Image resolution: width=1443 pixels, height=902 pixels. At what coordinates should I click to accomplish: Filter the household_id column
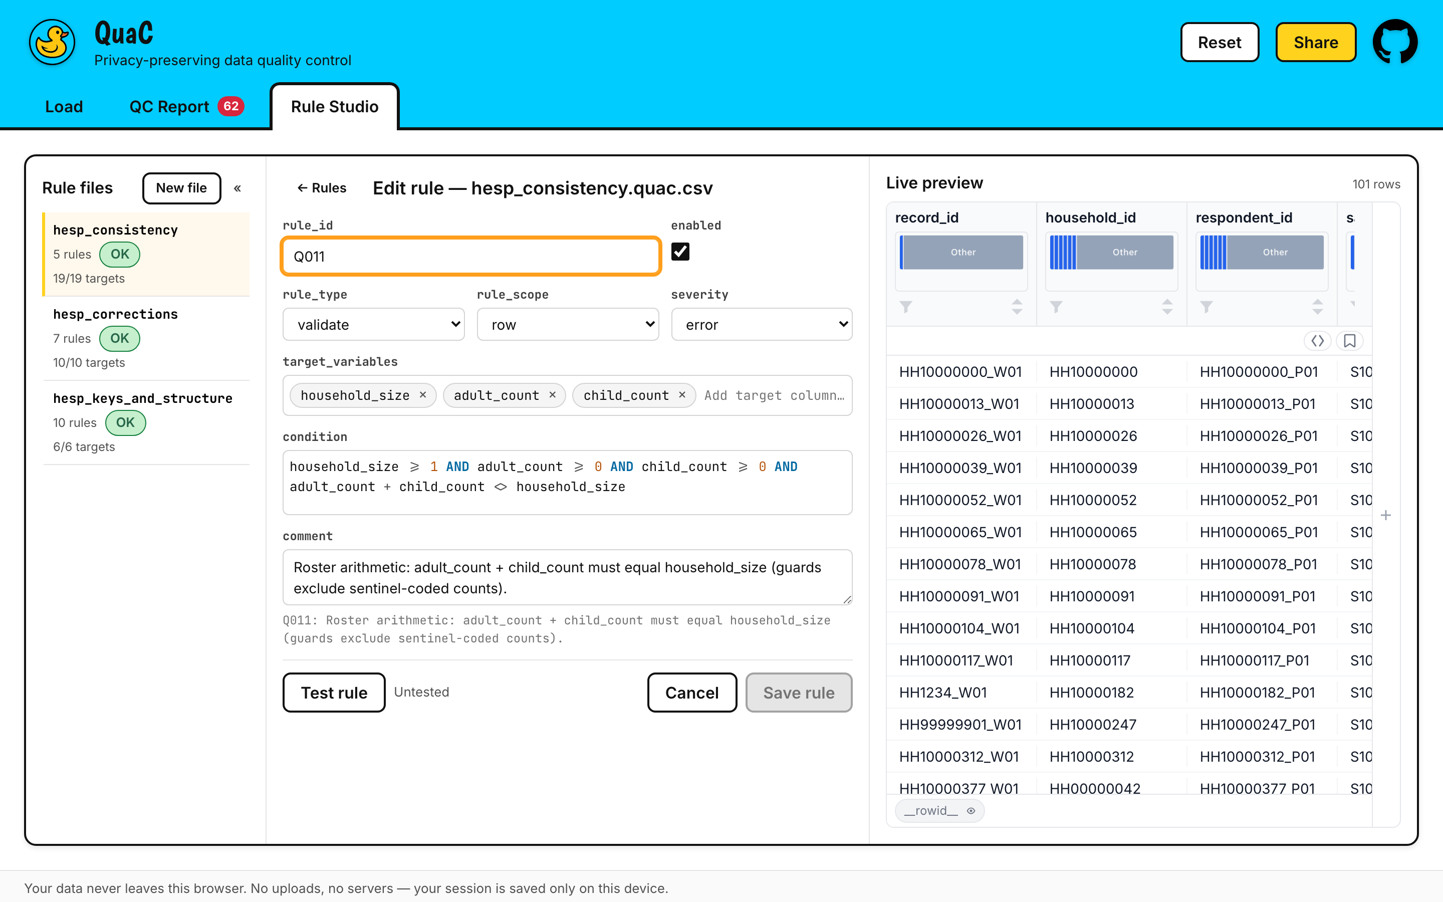[1056, 307]
